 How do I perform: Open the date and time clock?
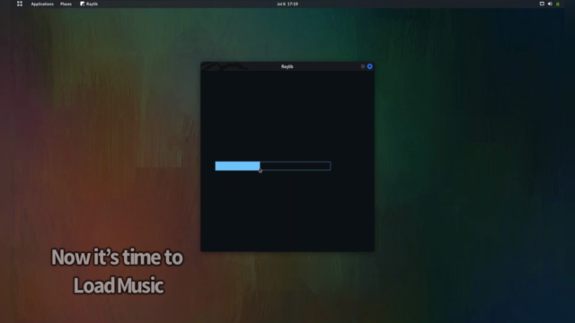[x=287, y=4]
